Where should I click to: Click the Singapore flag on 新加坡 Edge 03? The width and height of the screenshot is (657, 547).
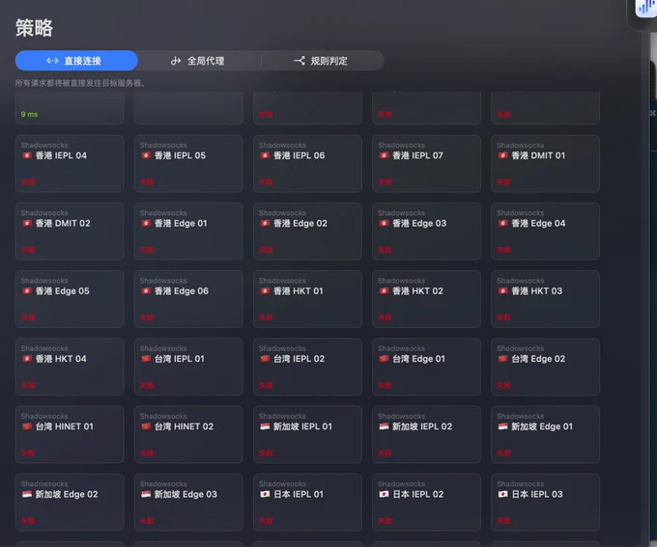pyautogui.click(x=146, y=495)
